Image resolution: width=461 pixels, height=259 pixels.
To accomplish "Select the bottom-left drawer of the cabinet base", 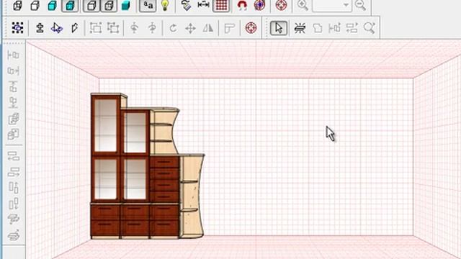I will tap(105, 227).
